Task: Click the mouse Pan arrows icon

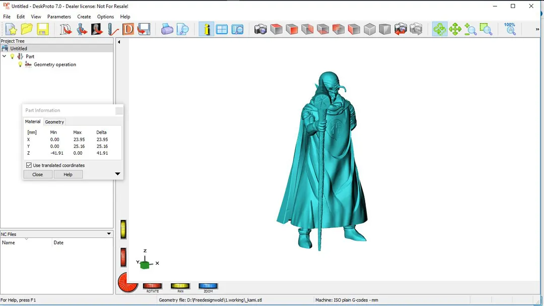Action: pyautogui.click(x=455, y=29)
